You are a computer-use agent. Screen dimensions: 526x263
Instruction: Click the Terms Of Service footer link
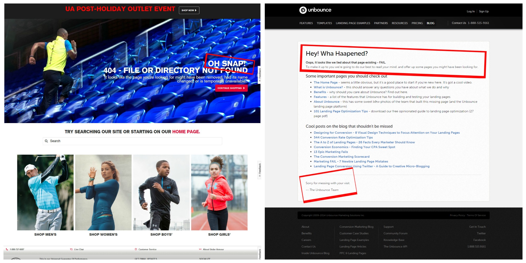click(x=476, y=215)
